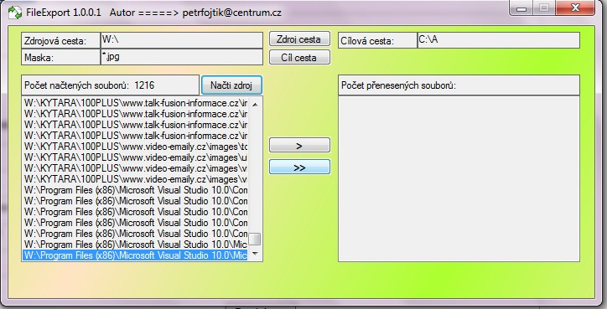
Task: Select the video-emaily.cz row ending images\u
Action: [136, 157]
